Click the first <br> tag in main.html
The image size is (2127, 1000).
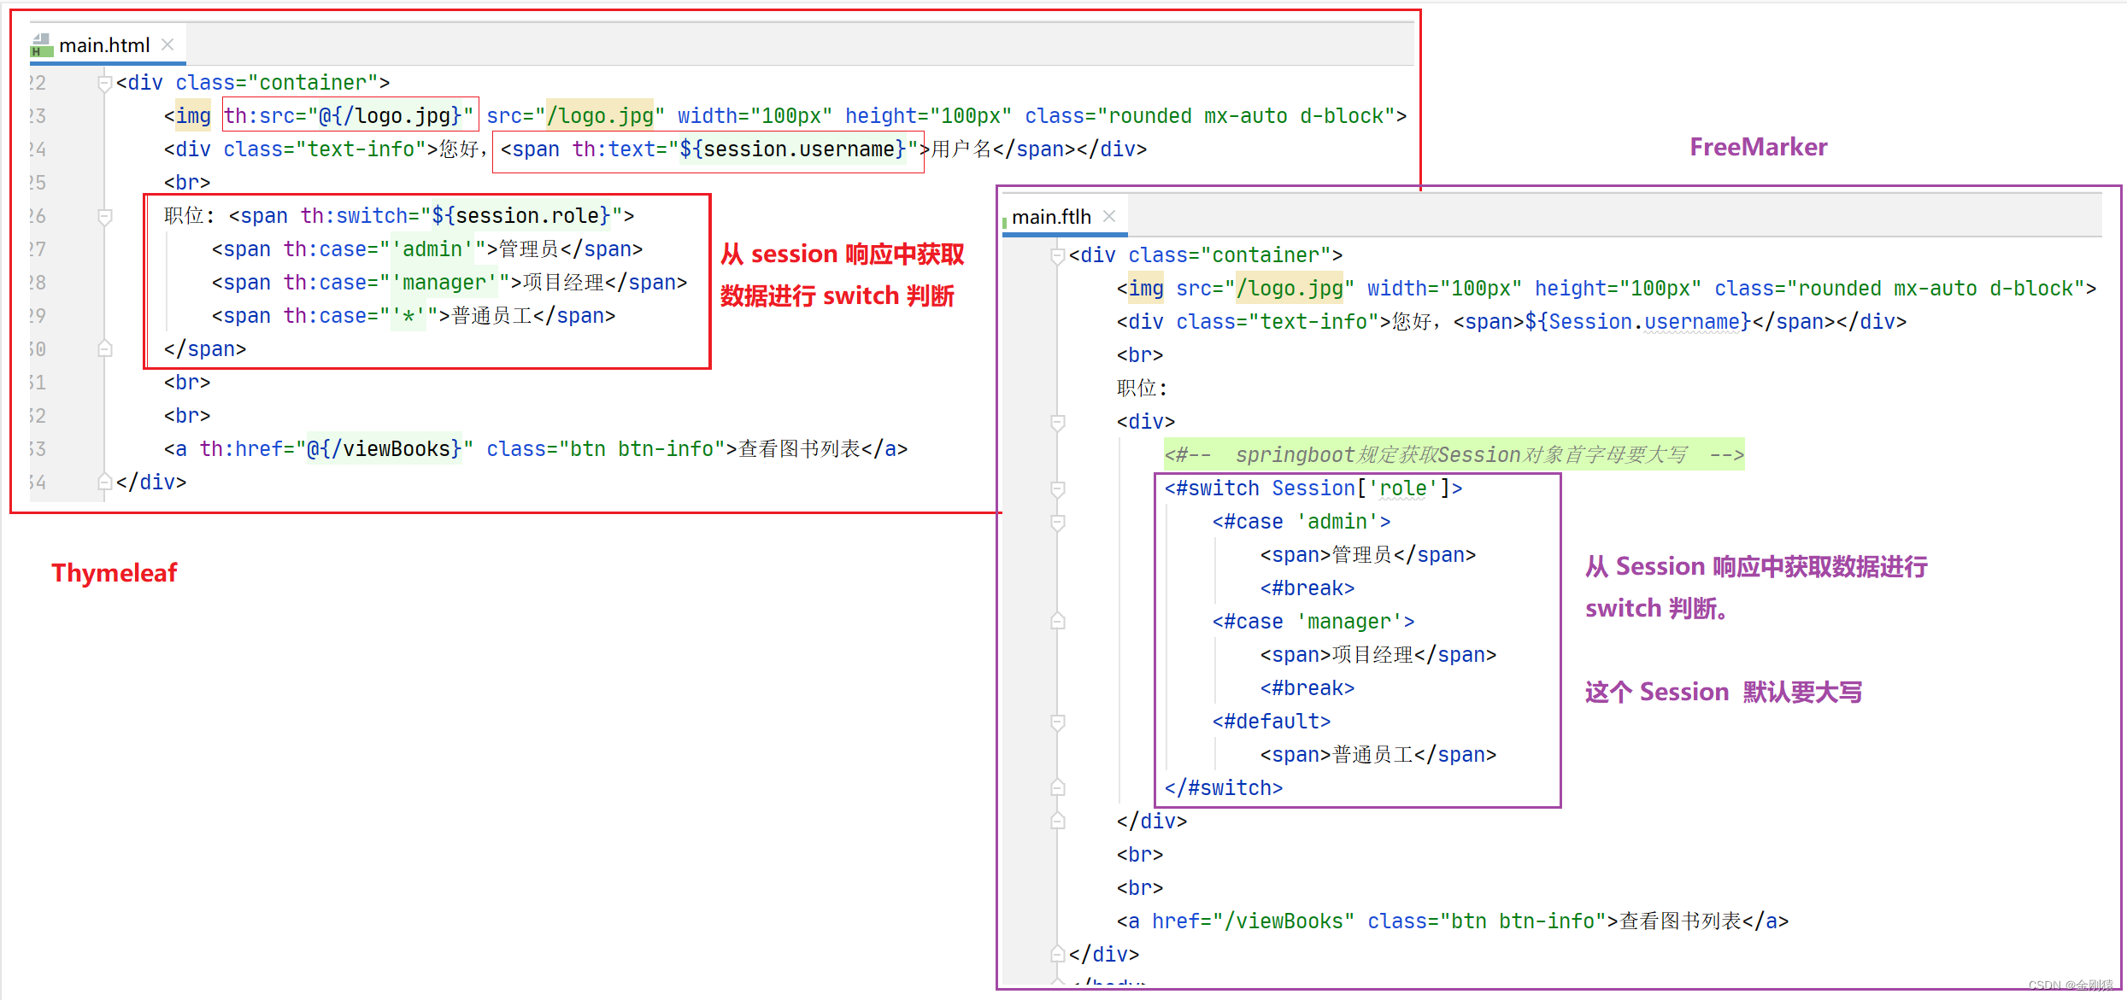[x=187, y=183]
